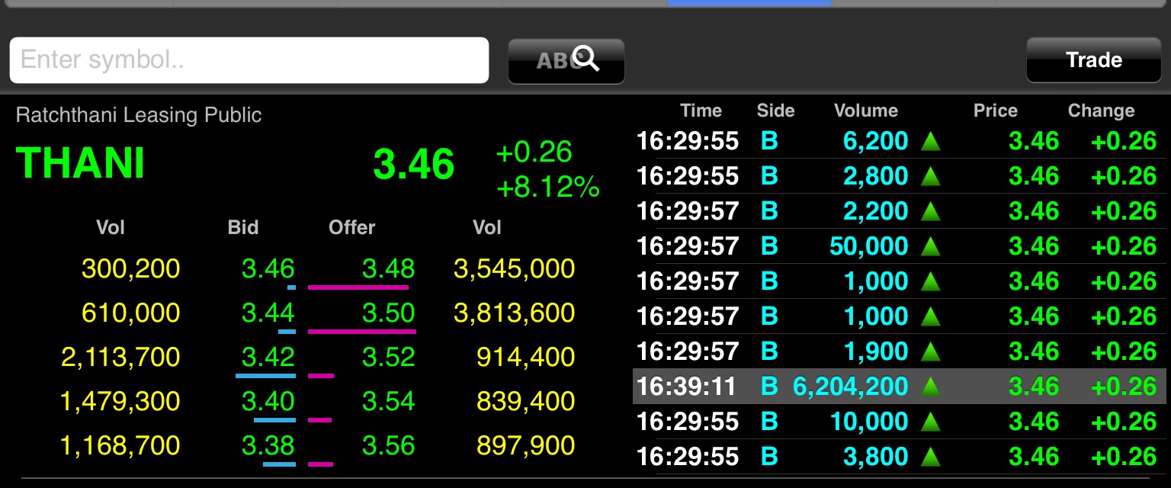Tap trade volume 50,000
The image size is (1171, 488).
point(870,246)
